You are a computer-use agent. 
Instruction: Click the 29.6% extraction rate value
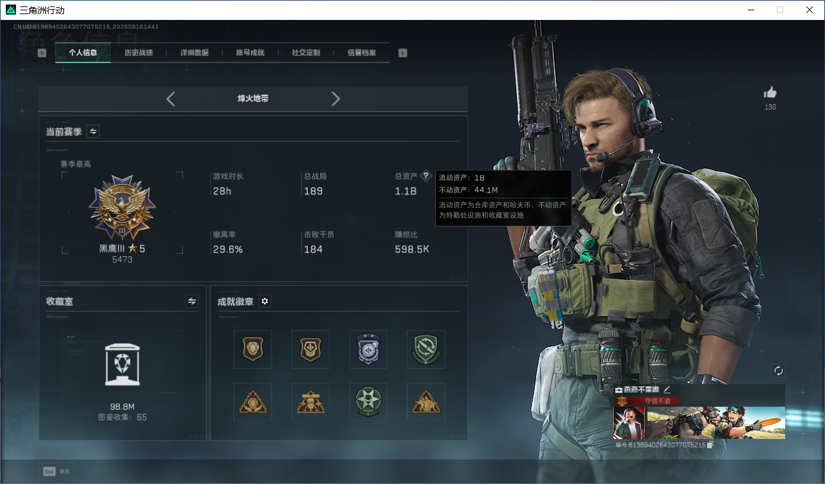tap(228, 249)
